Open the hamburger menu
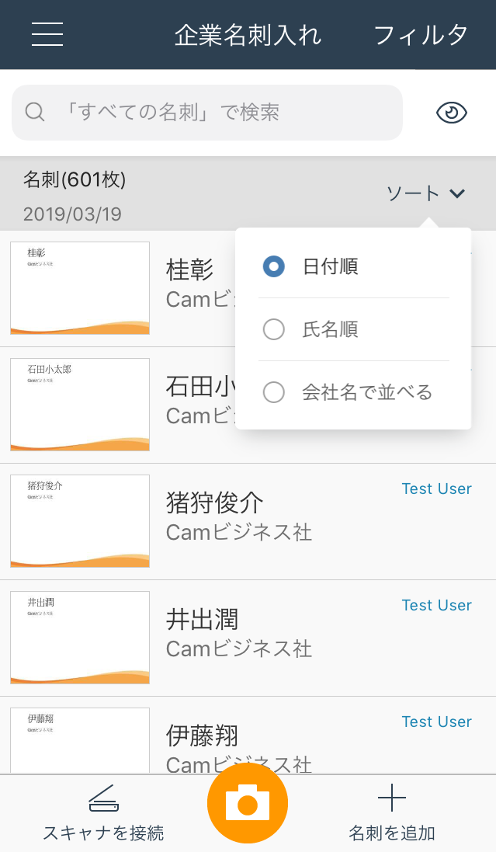 click(x=47, y=35)
